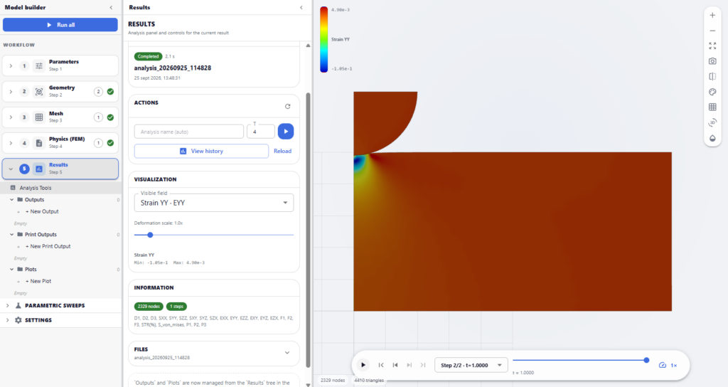Viewport: 728px width, 387px height.
Task: Add a New Print Output
Action: (x=48, y=246)
